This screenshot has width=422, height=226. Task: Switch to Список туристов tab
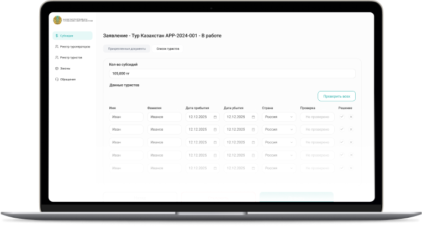click(167, 49)
